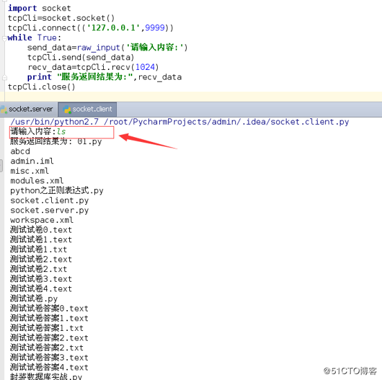
Task: Click the misc.xml output line
Action: click(30, 171)
